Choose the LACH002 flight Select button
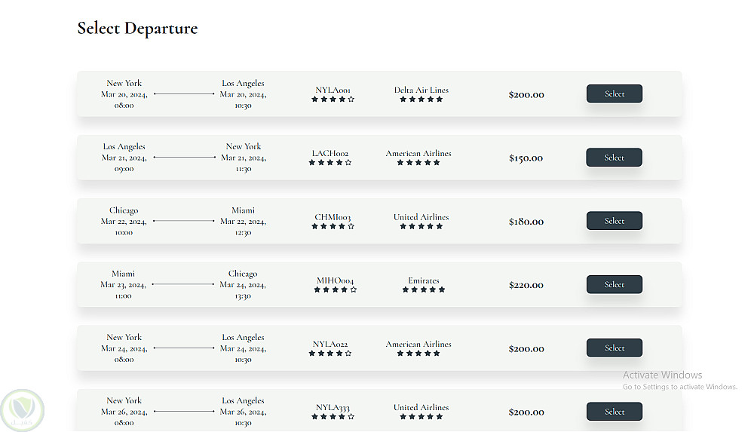 [614, 158]
